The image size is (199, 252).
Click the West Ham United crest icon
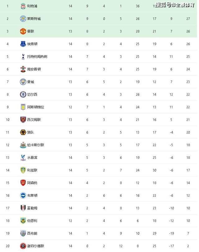[x=23, y=120]
